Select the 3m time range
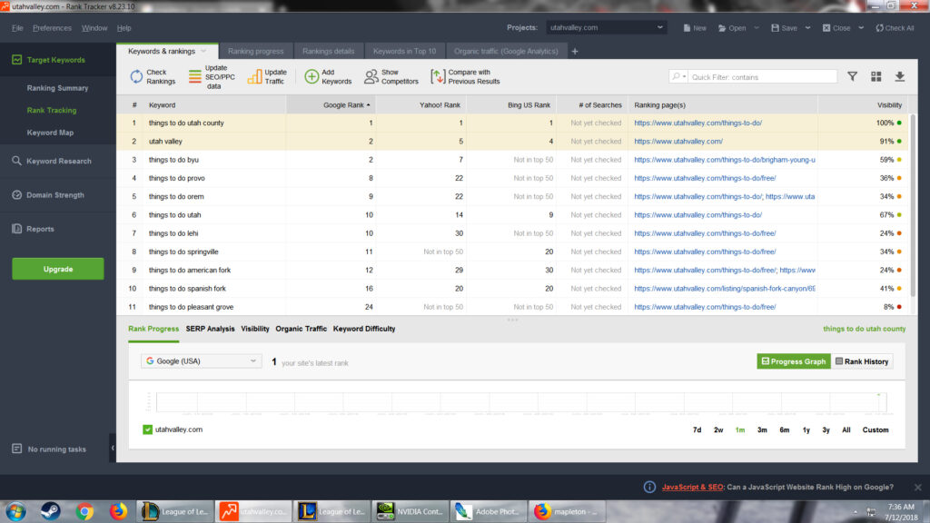Image resolution: width=930 pixels, height=523 pixels. (x=762, y=429)
